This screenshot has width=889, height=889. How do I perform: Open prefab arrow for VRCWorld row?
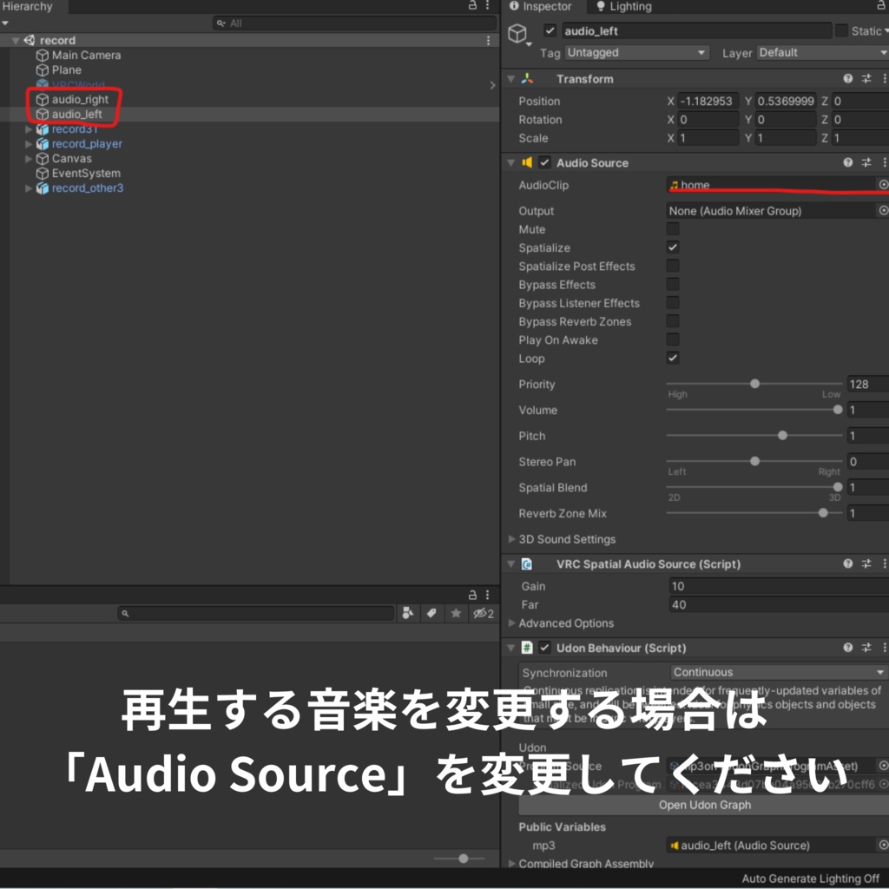492,85
